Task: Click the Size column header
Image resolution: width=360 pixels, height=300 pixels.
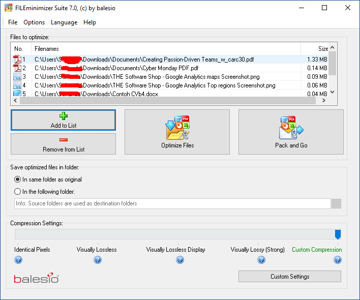Action: click(315, 49)
